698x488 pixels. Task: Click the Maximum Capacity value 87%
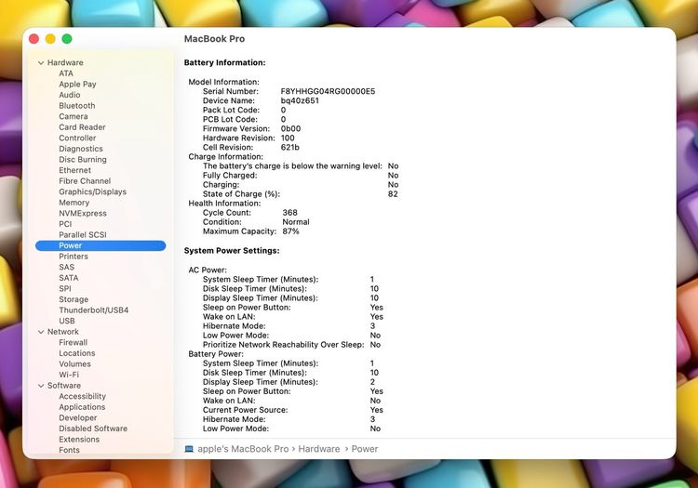tap(290, 231)
